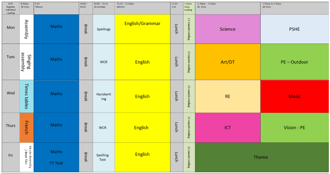
Task: Click the Times tables cell
Action: [27, 96]
